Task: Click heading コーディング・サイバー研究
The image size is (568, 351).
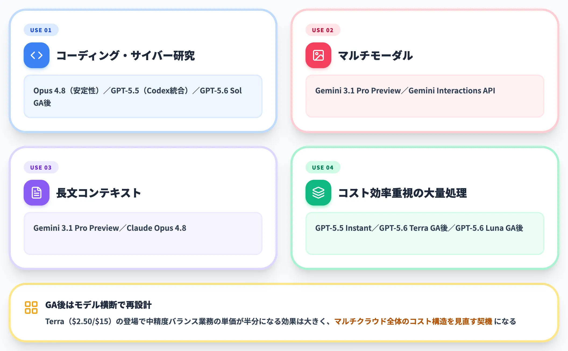Action: click(x=126, y=56)
